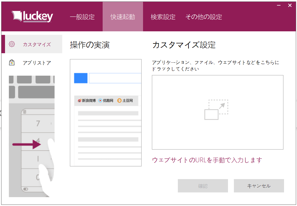Minimize the Luckey settings window
Screen dimensions: 297x206
279,5
